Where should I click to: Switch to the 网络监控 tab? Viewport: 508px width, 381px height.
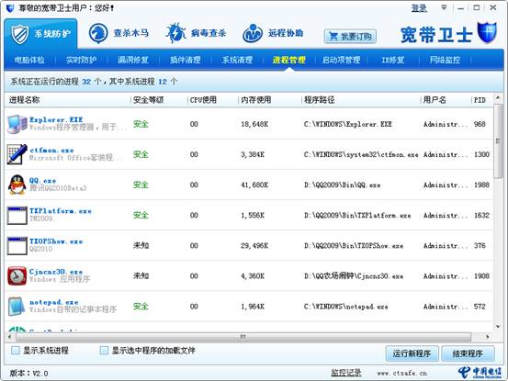tap(445, 60)
